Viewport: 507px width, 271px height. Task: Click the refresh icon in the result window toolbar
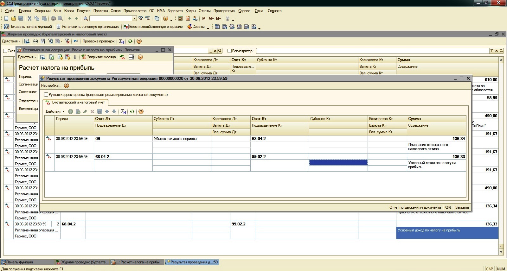coord(132,111)
